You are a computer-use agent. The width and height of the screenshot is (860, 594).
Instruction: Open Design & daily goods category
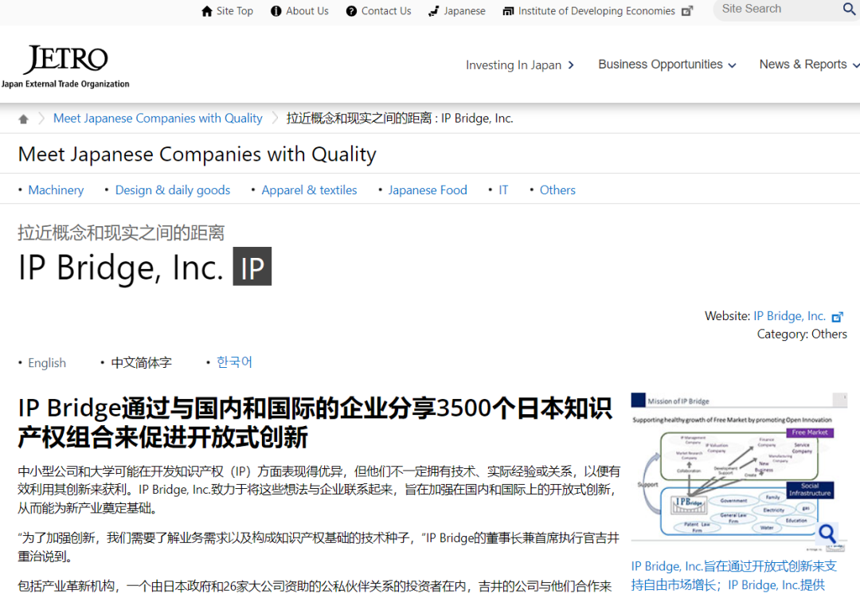point(173,190)
